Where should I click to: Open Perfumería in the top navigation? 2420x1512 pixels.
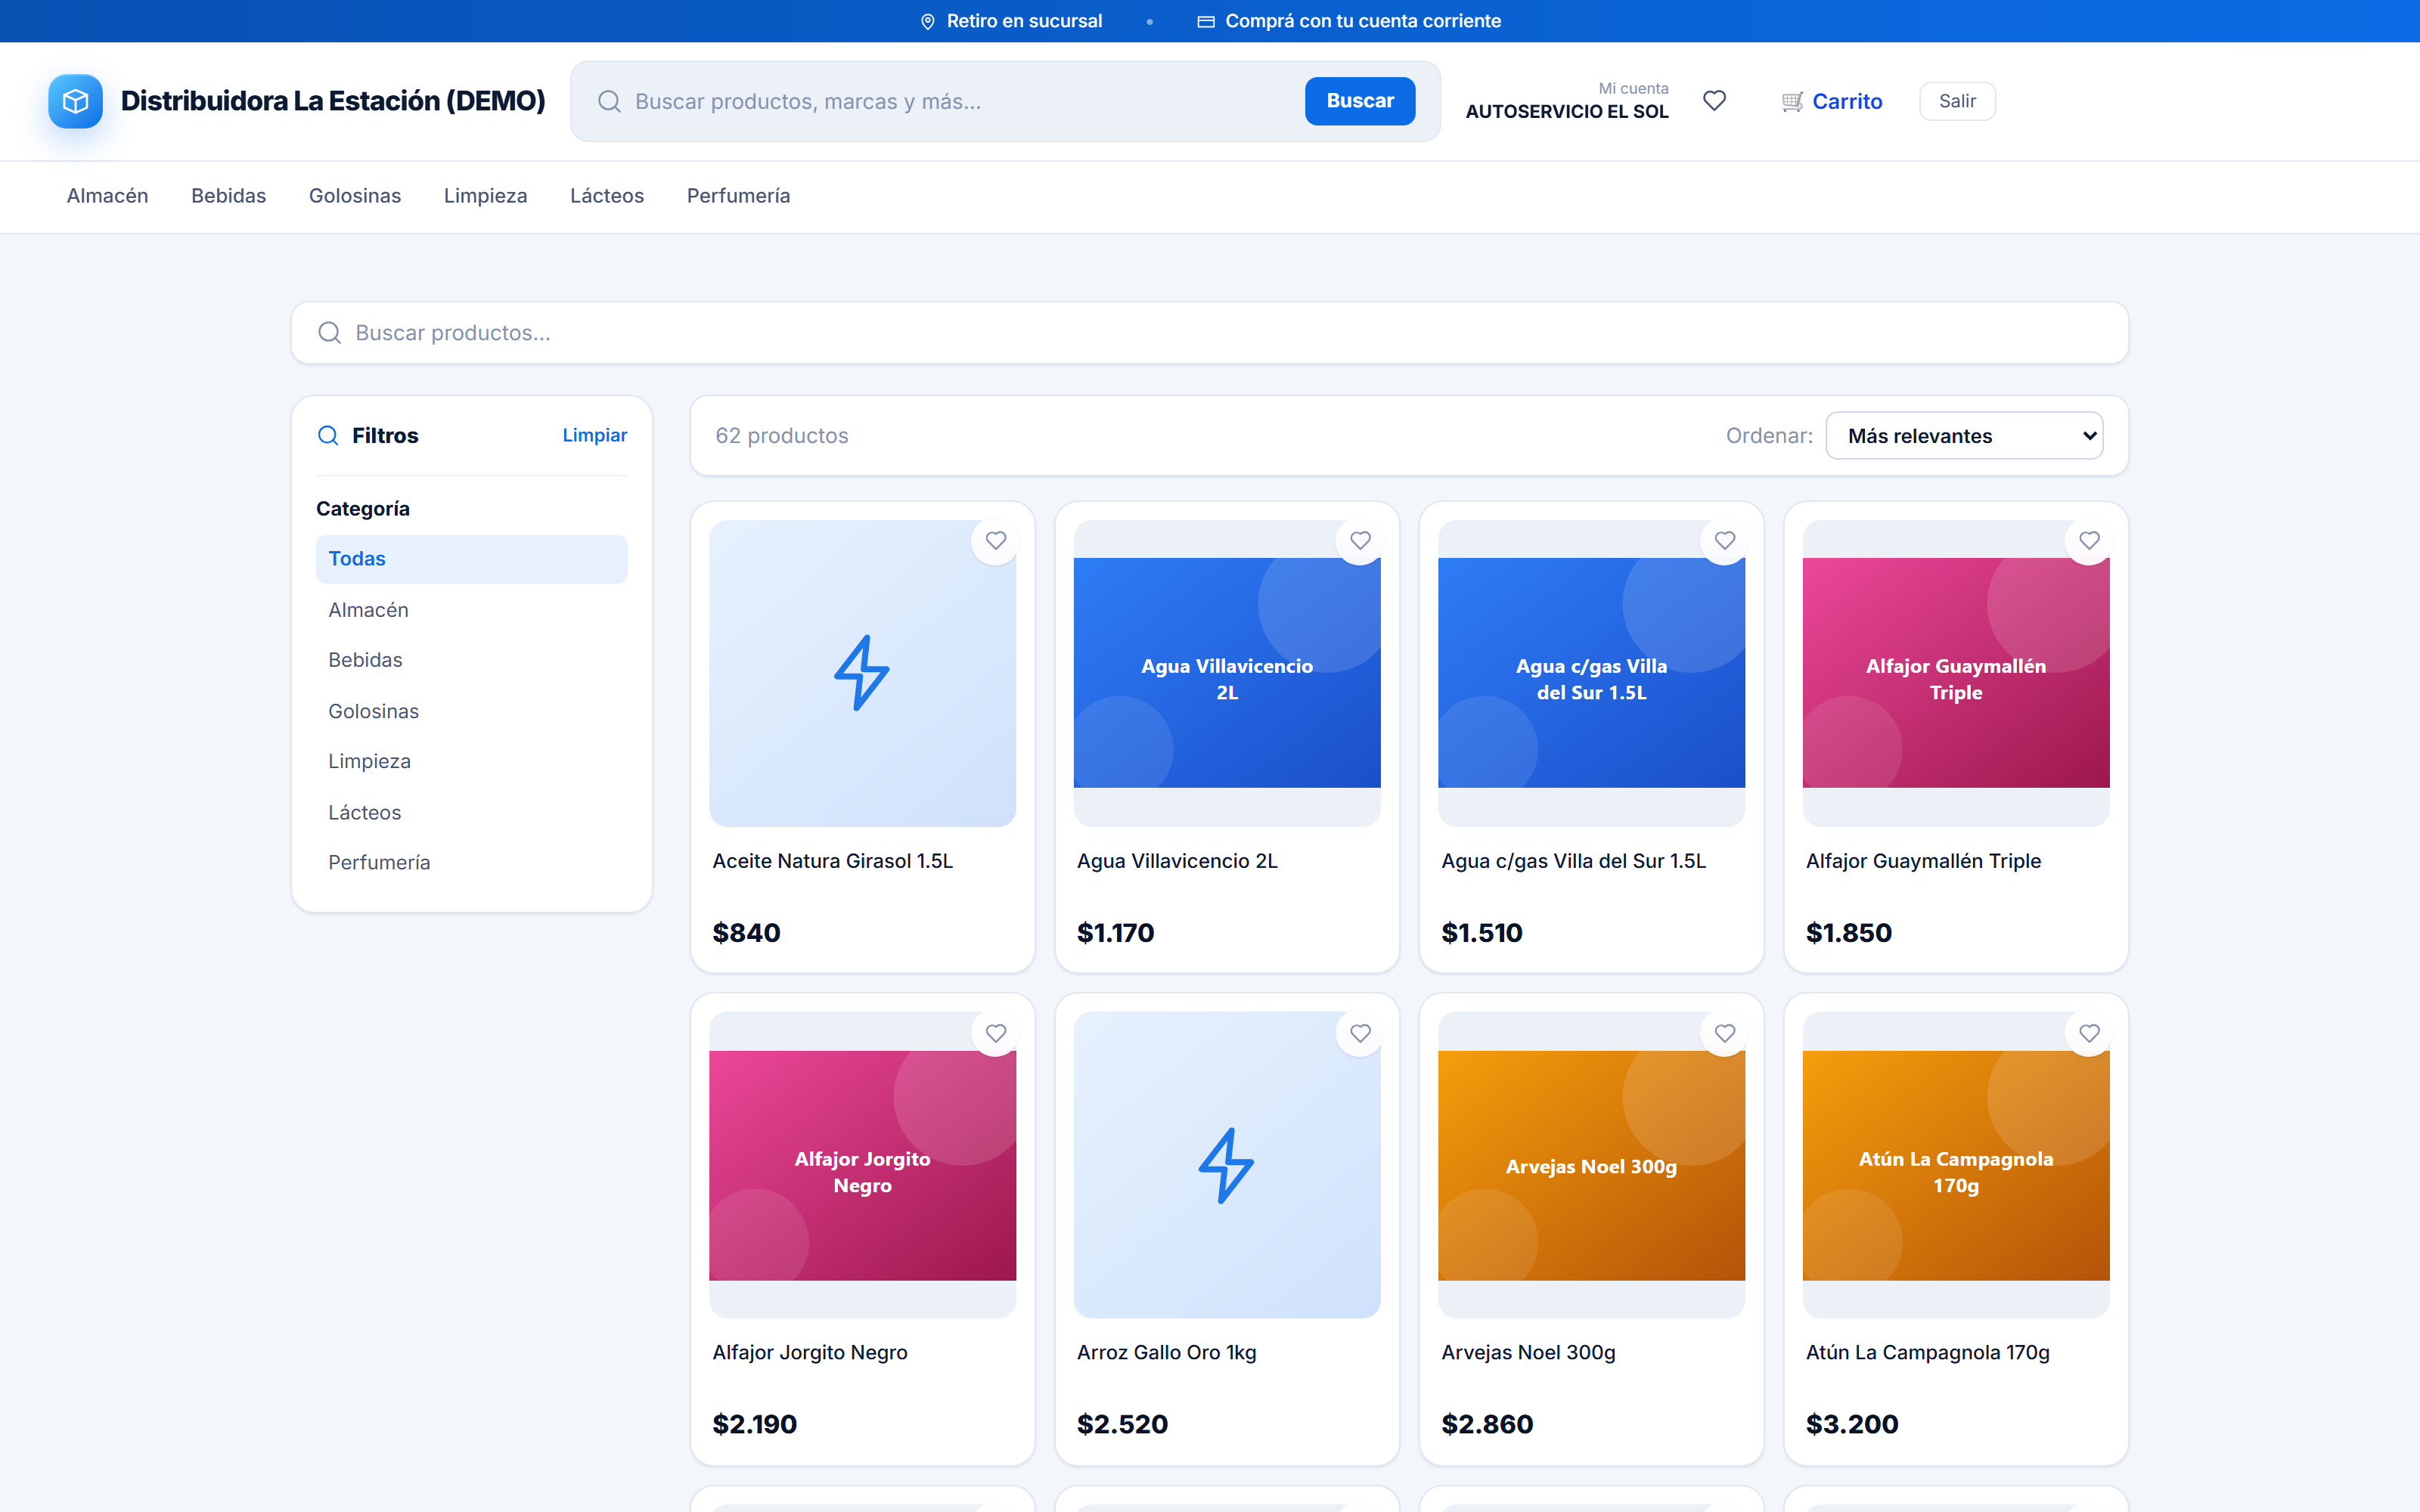[x=738, y=196]
